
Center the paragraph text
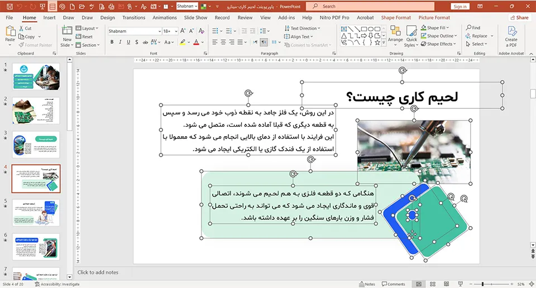[223, 42]
